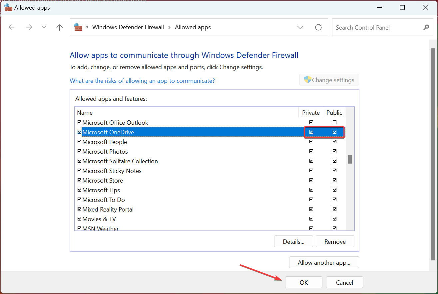The image size is (438, 294).
Task: Select the Allowed apps breadcrumb
Action: 193,27
